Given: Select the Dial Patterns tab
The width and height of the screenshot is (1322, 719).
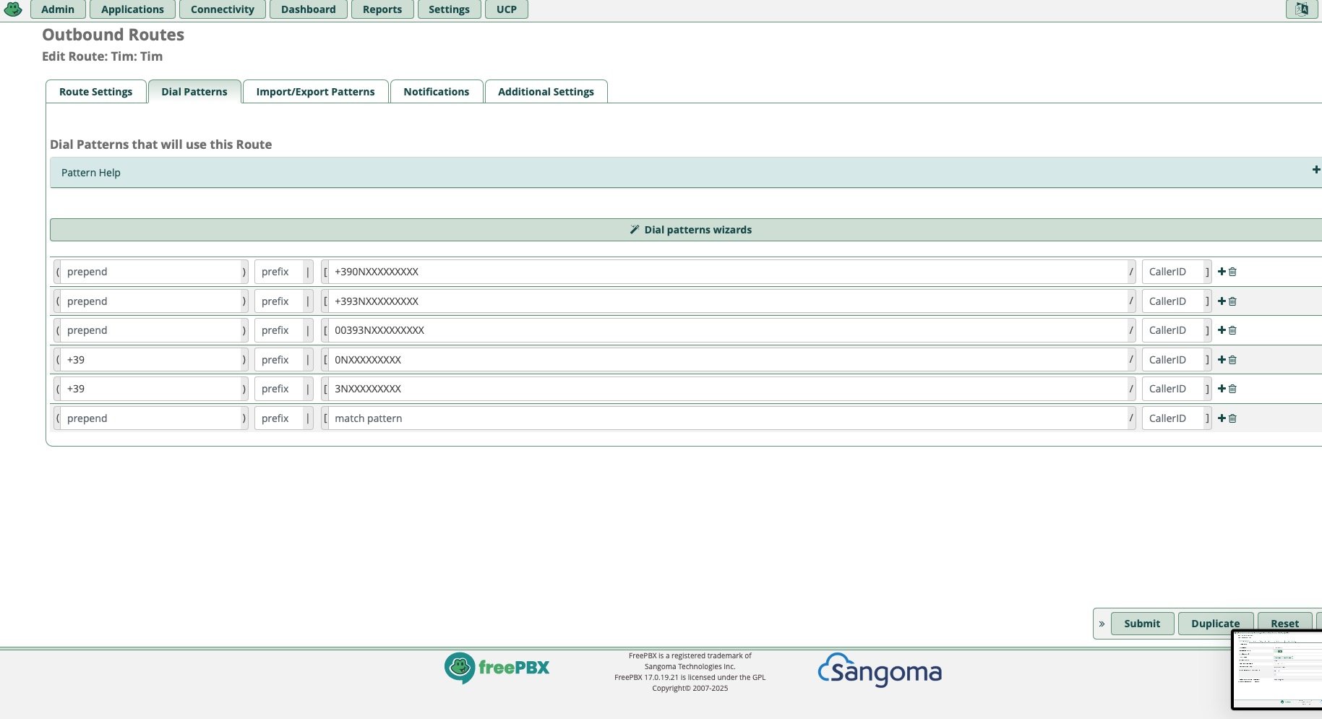Looking at the screenshot, I should [194, 92].
